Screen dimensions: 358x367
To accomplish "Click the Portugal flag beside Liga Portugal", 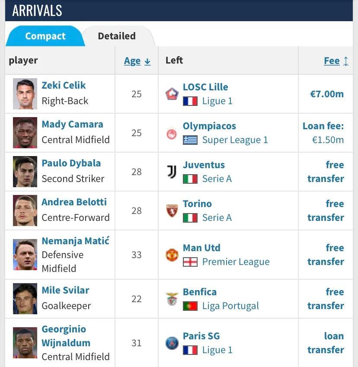I will point(190,306).
